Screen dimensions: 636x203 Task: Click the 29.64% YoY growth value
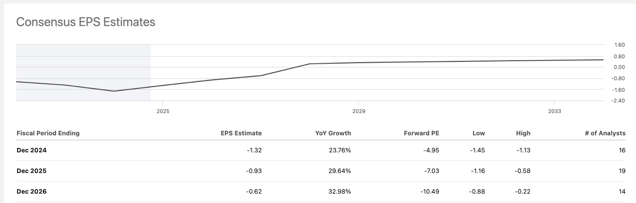click(x=340, y=171)
